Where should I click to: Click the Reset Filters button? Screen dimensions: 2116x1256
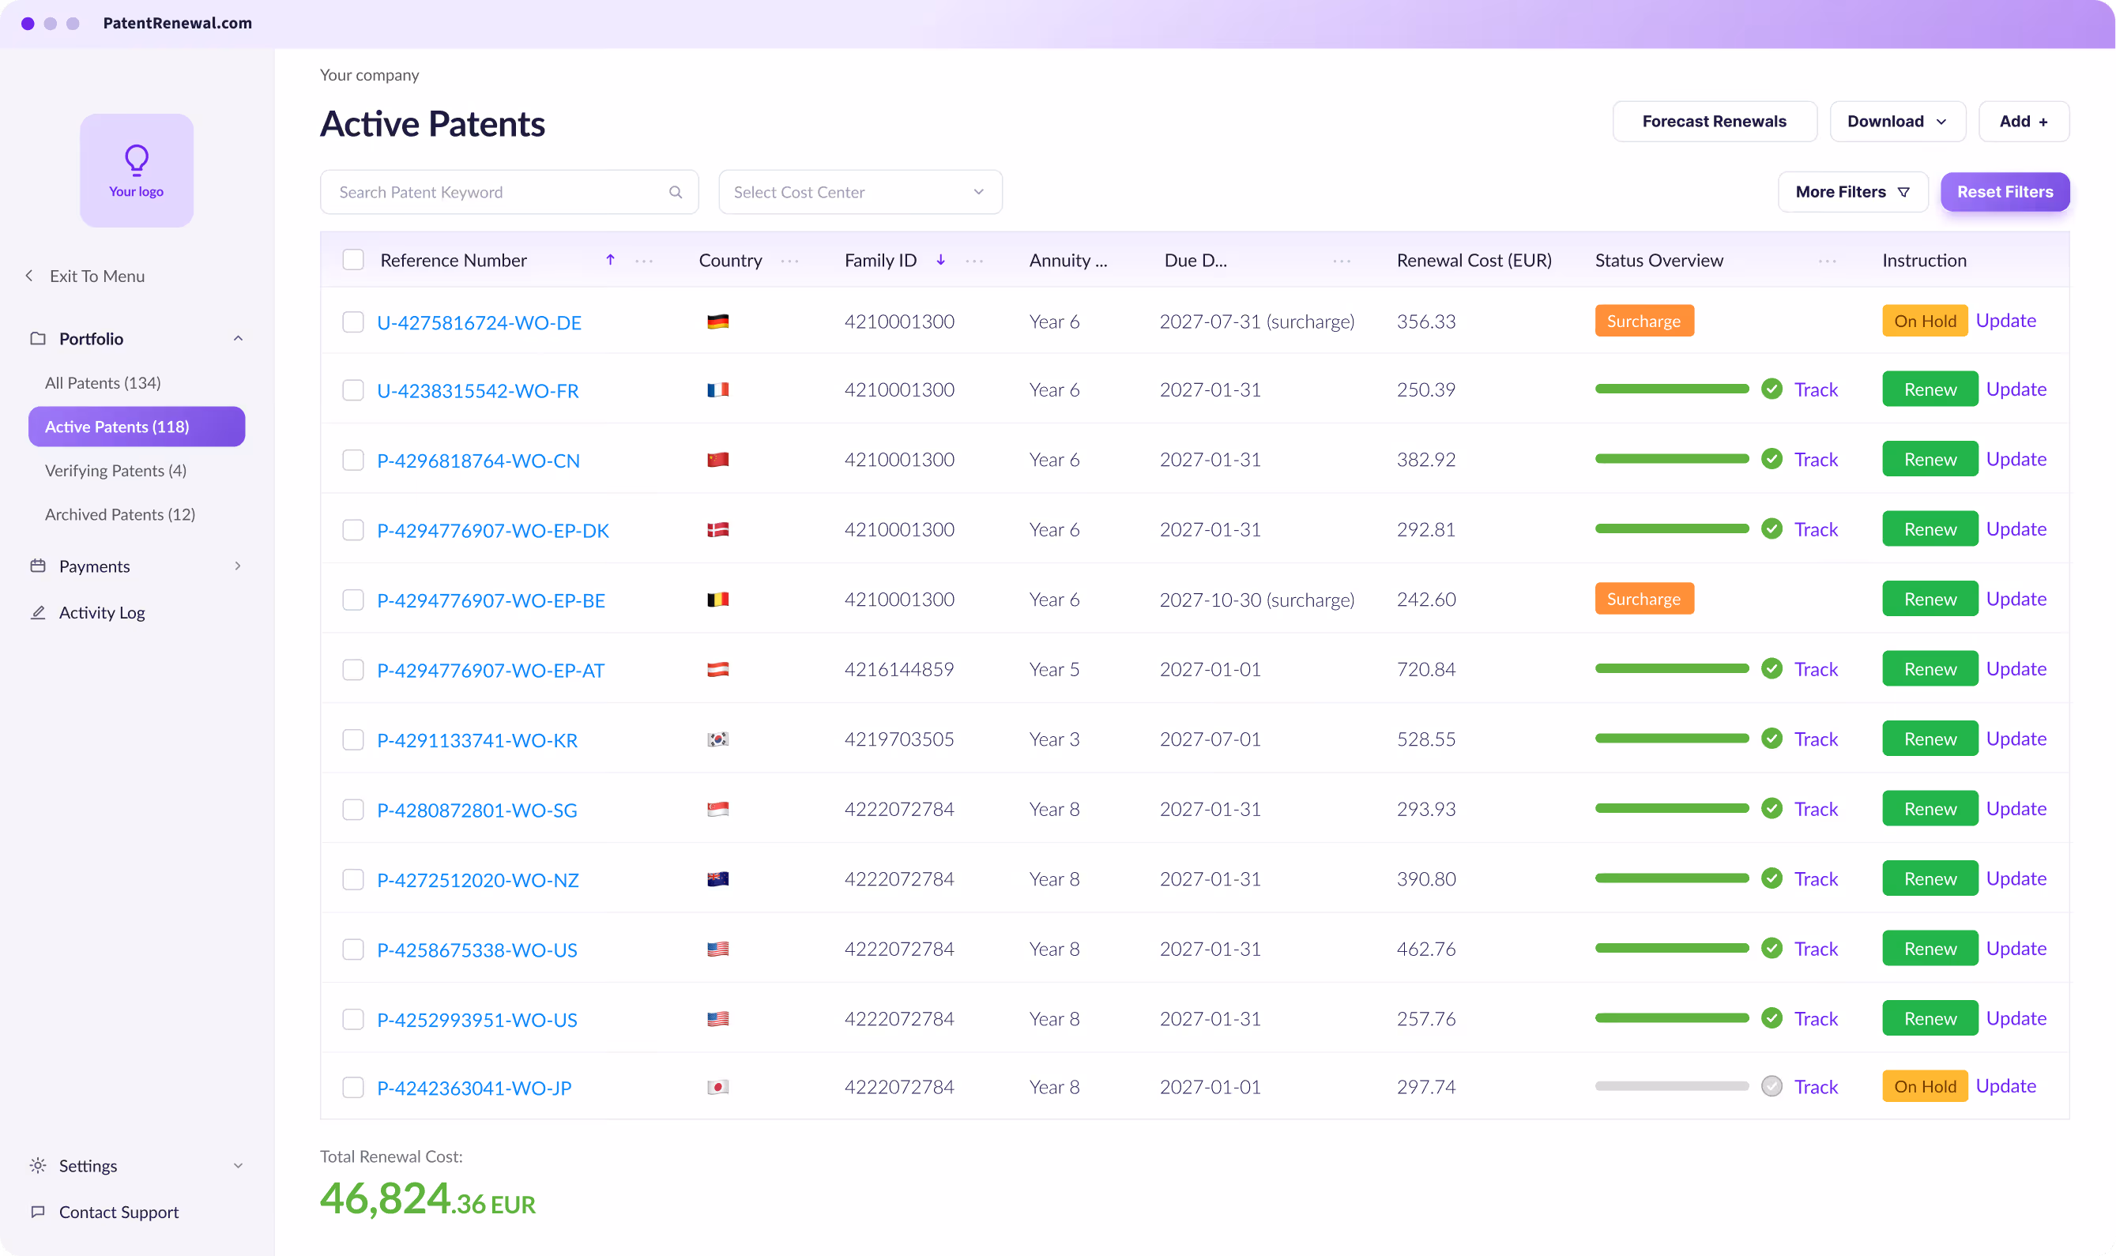pos(2005,192)
